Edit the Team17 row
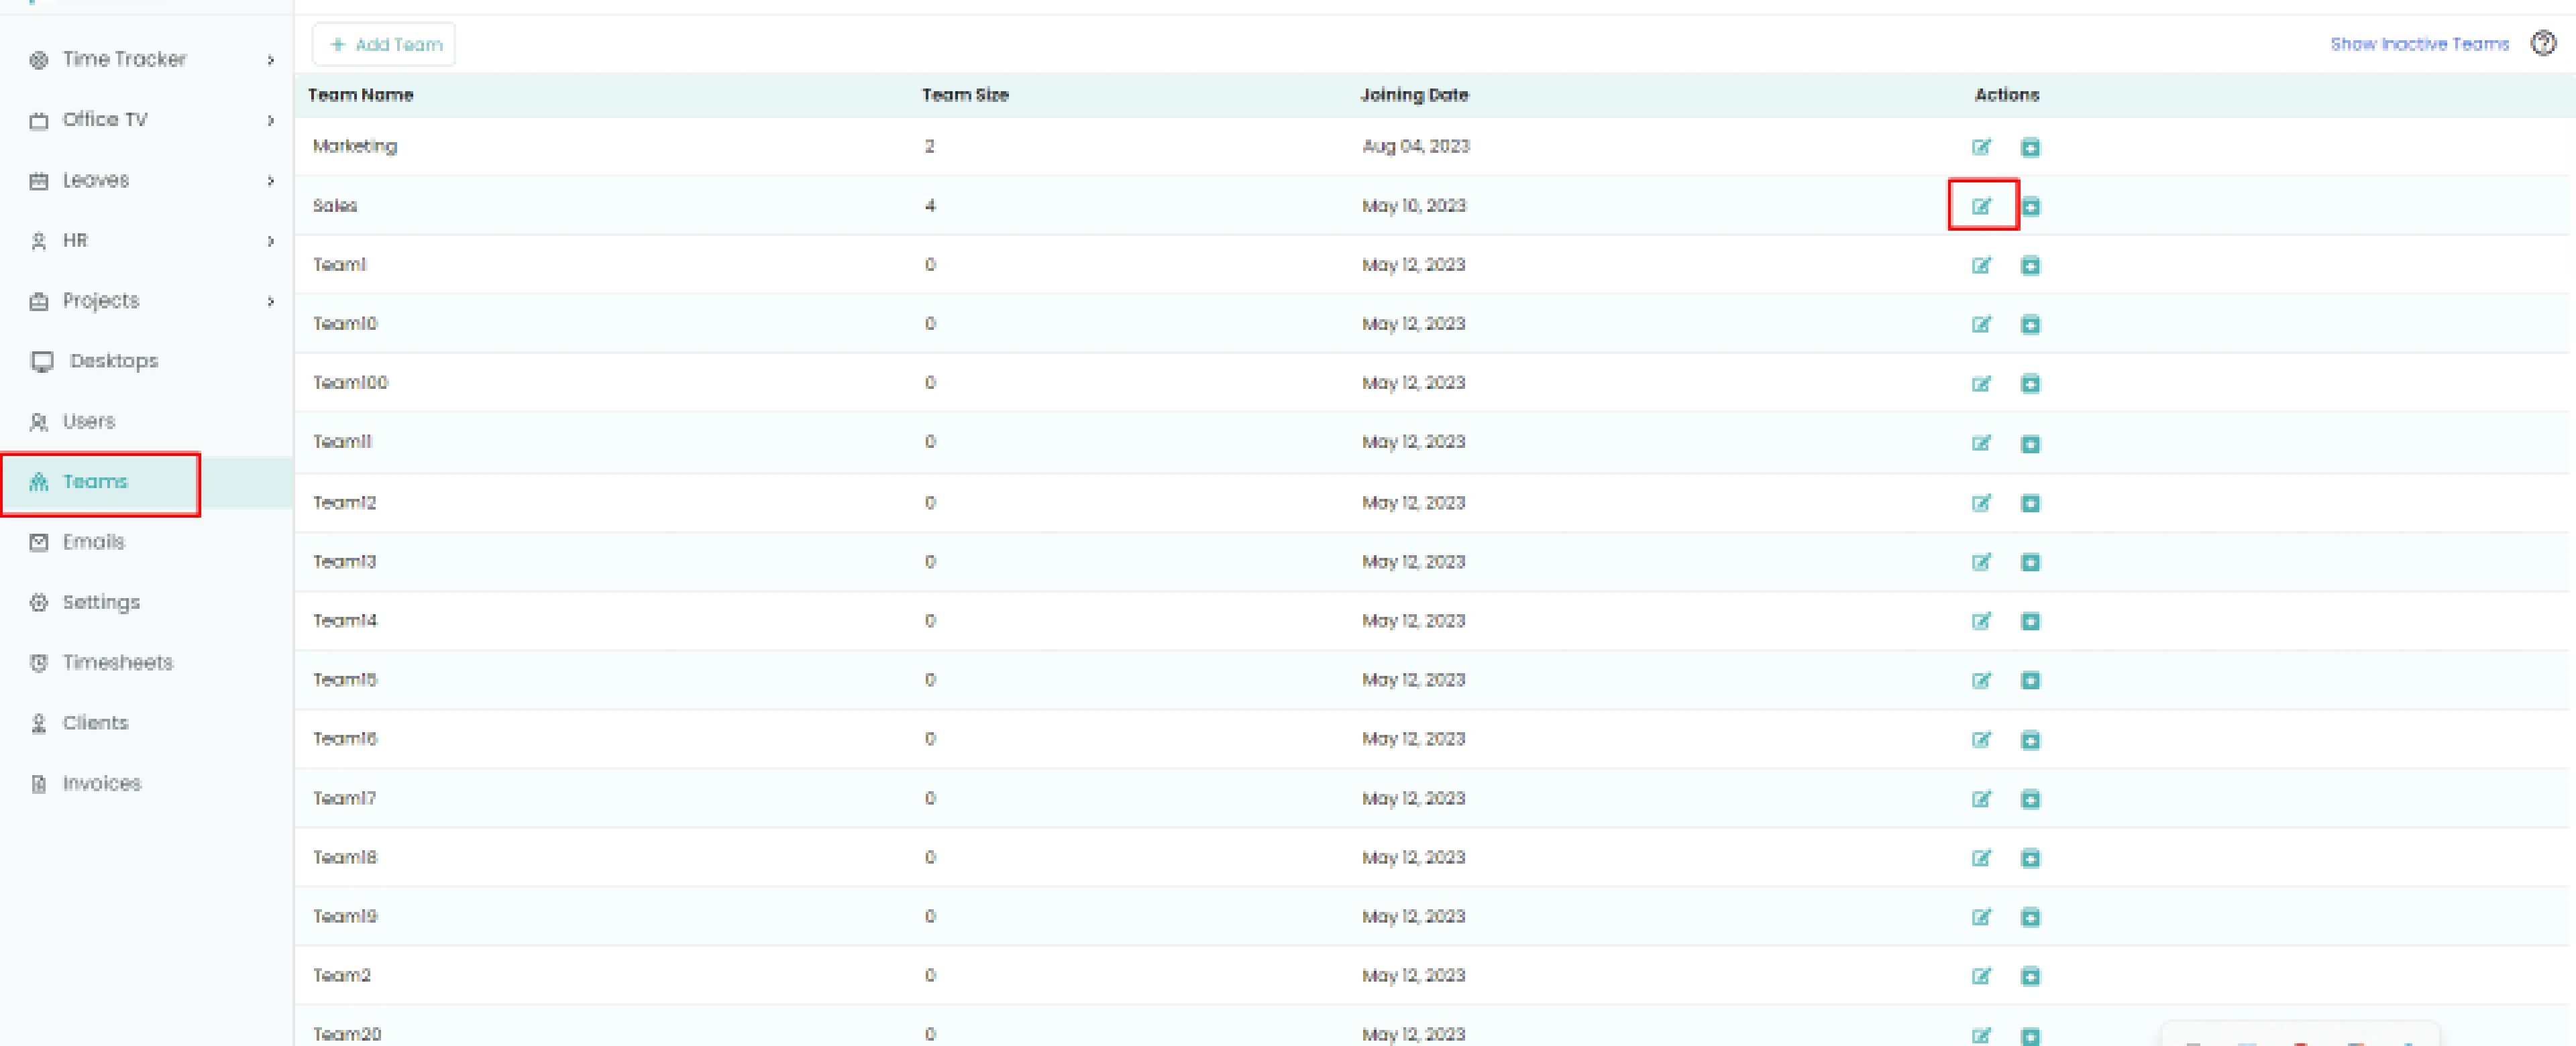Image resolution: width=2576 pixels, height=1046 pixels. coord(1981,798)
